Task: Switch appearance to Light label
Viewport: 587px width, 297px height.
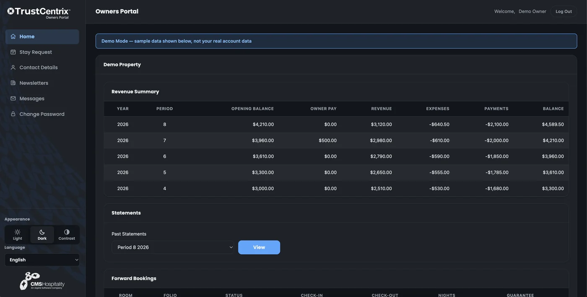Action: pos(17,238)
